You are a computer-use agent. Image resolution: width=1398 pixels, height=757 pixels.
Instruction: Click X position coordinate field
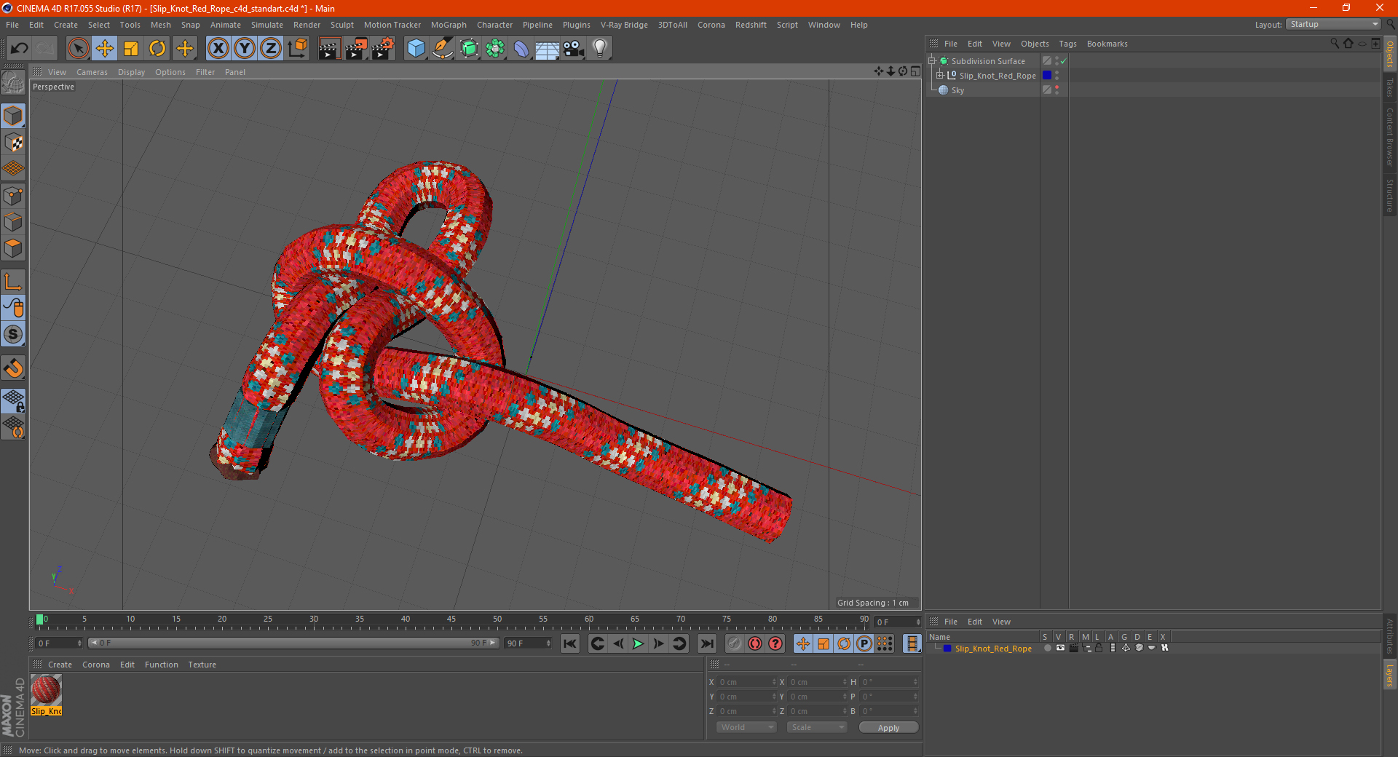tap(748, 682)
